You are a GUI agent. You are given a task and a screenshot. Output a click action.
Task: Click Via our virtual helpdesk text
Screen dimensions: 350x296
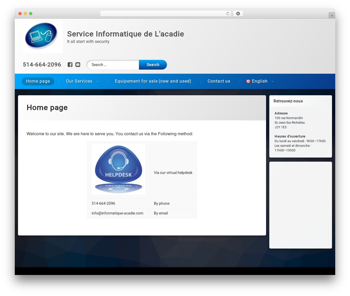click(x=173, y=173)
